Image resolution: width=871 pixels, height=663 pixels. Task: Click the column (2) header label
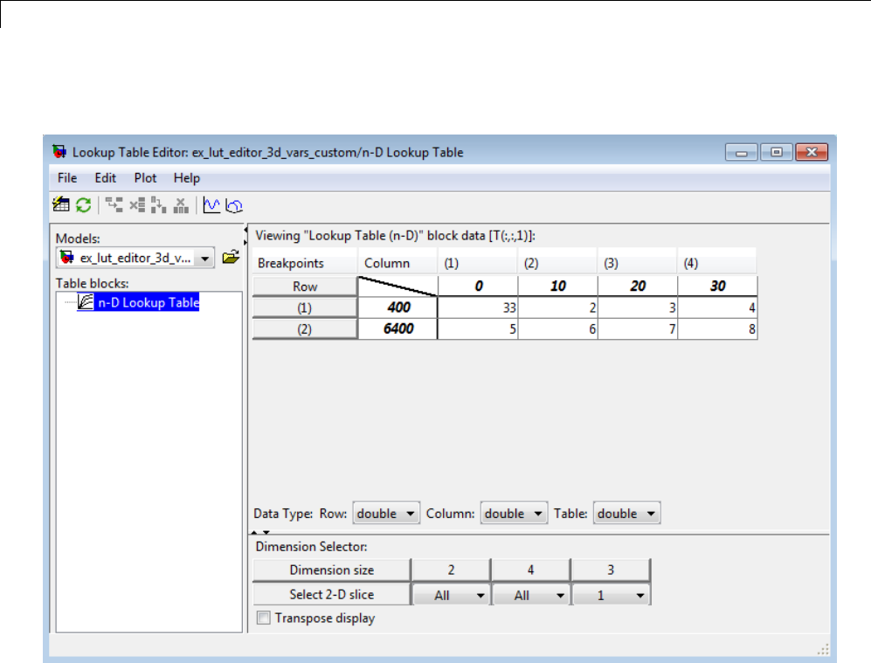pos(531,263)
